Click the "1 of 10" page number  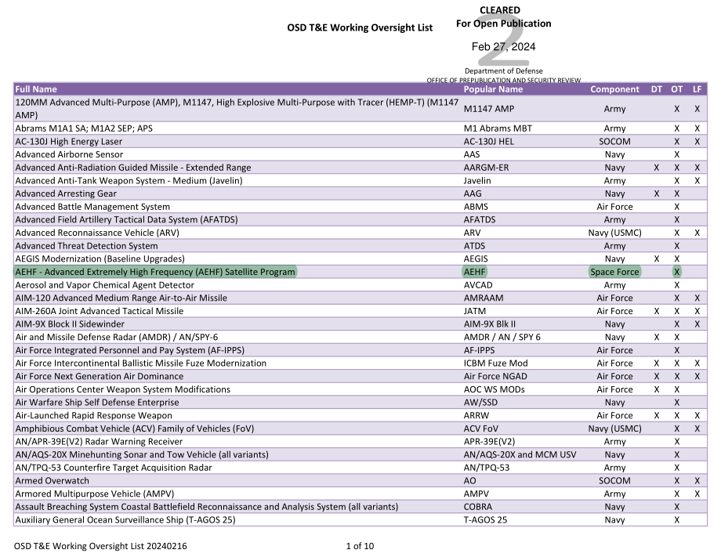click(360, 546)
